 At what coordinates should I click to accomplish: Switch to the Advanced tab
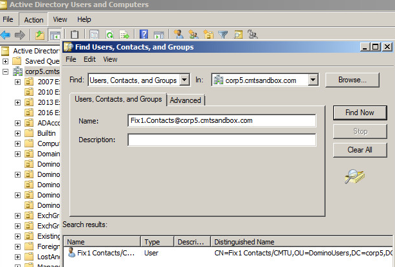point(186,100)
